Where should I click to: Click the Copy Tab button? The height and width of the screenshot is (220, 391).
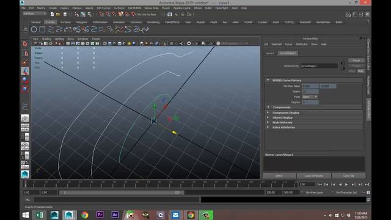coord(348,175)
